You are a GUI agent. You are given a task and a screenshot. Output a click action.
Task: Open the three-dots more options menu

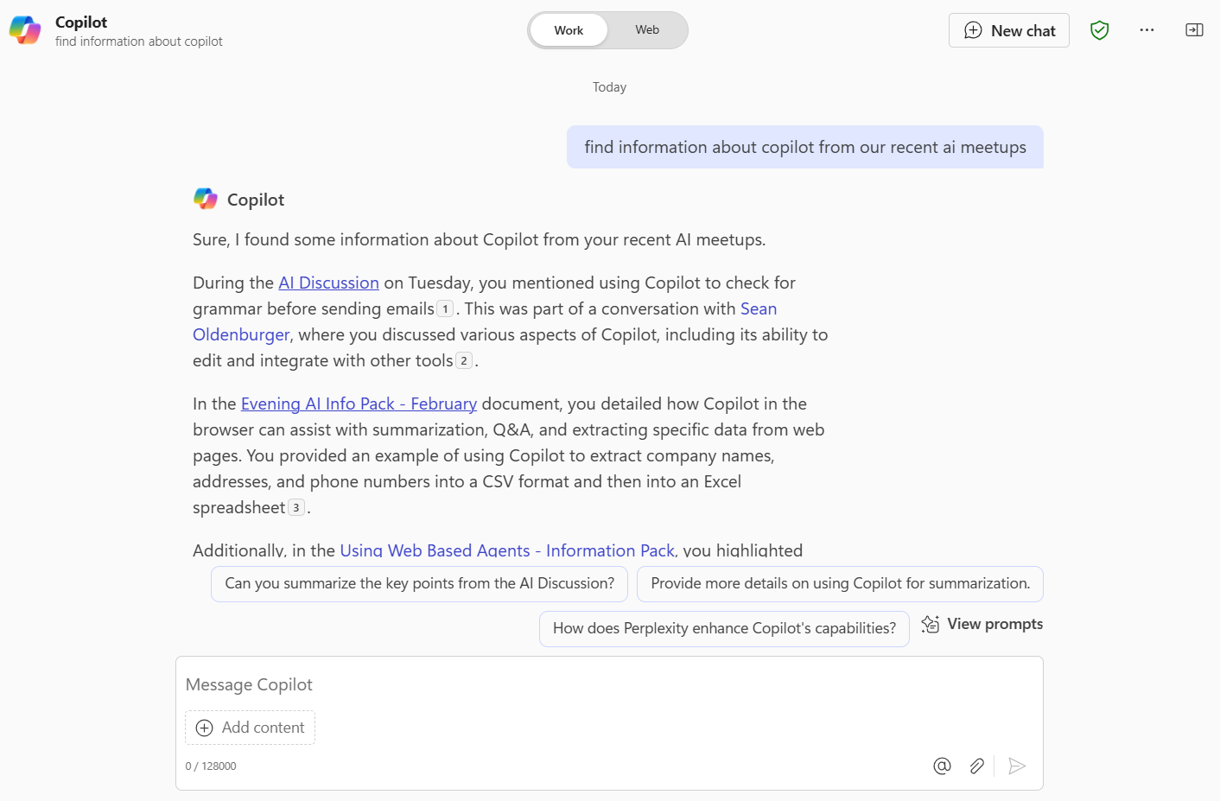[x=1147, y=30]
